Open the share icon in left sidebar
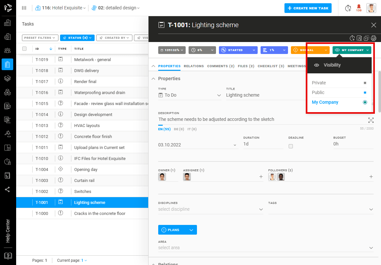Viewport: 381px width, 265px height. [7, 190]
